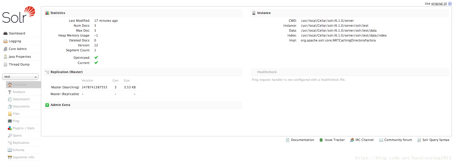Click the Documents icon
The image size is (454, 163).
(10, 107)
